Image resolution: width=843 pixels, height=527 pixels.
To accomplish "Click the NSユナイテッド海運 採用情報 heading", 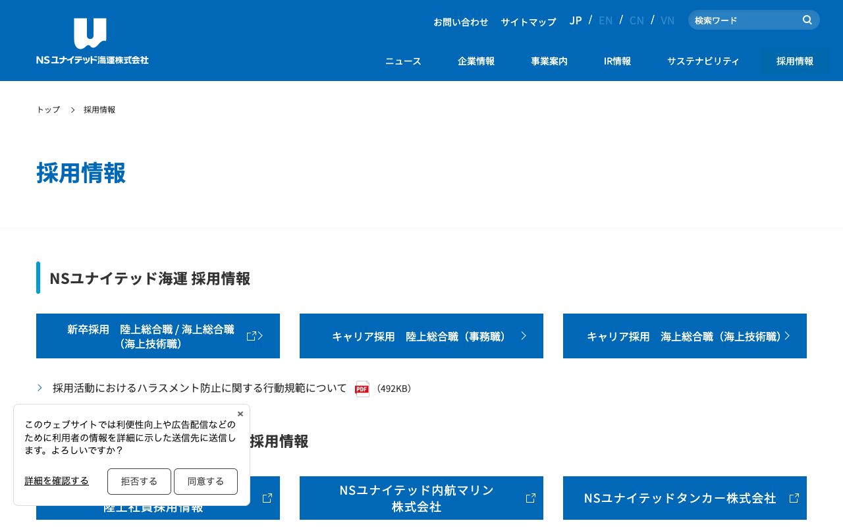I will coord(150,278).
